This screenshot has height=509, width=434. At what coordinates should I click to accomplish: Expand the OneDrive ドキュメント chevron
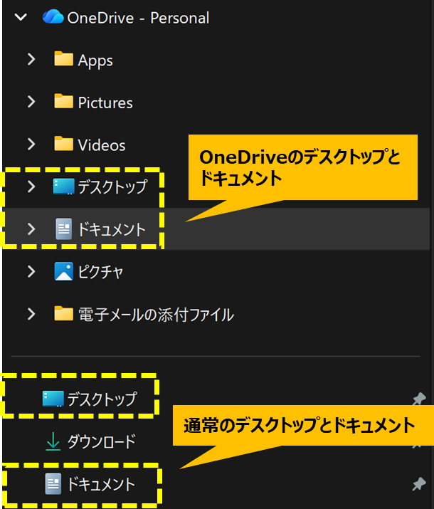point(31,229)
